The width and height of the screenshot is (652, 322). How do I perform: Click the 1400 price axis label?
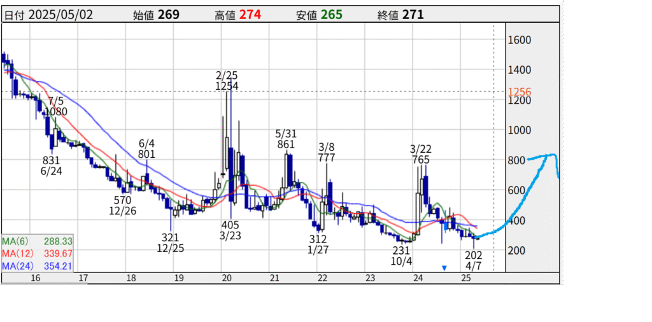520,70
